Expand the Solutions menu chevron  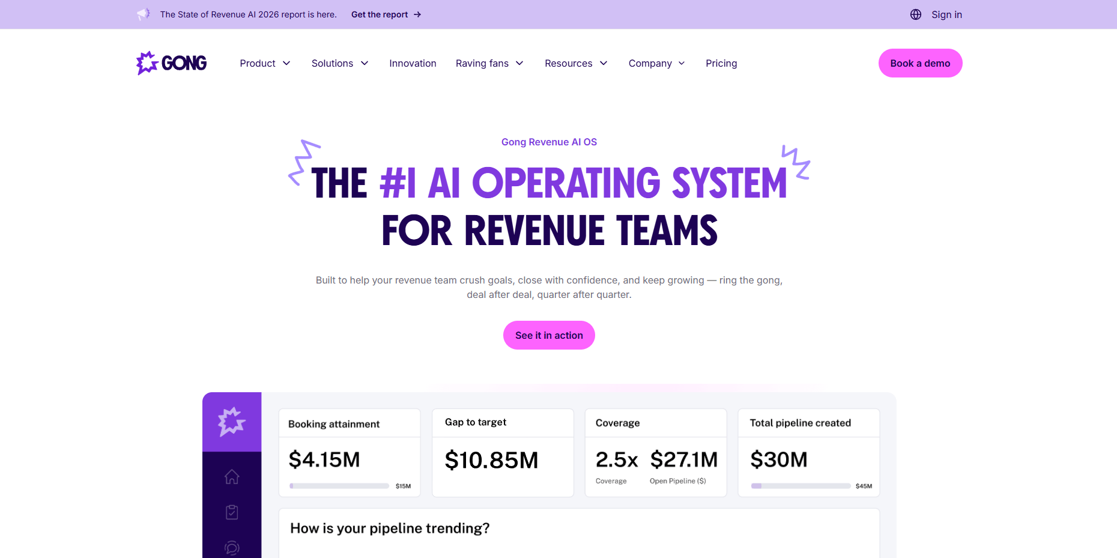(x=365, y=64)
